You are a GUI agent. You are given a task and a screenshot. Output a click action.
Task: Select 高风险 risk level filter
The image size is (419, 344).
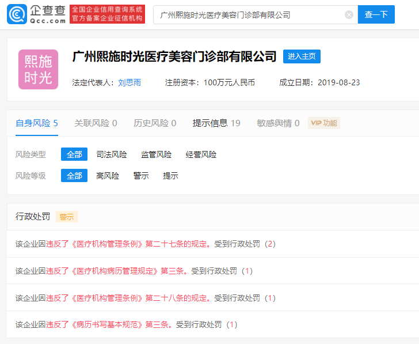108,176
